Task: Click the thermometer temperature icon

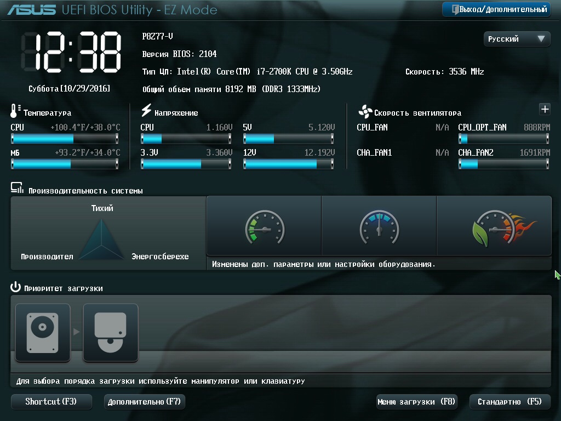Action: pyautogui.click(x=15, y=111)
